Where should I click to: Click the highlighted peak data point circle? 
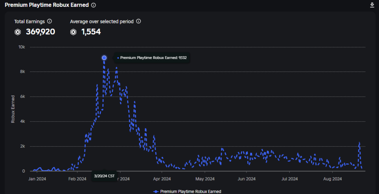104,58
